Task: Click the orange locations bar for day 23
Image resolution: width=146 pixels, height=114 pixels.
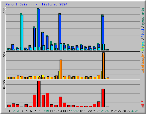Action: pos(104,66)
